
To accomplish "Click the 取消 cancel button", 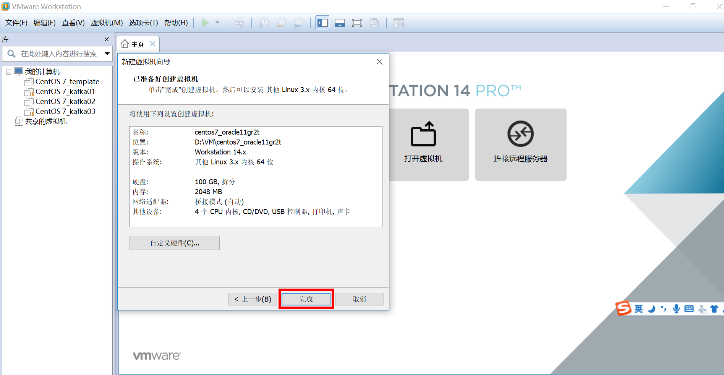I will (360, 299).
